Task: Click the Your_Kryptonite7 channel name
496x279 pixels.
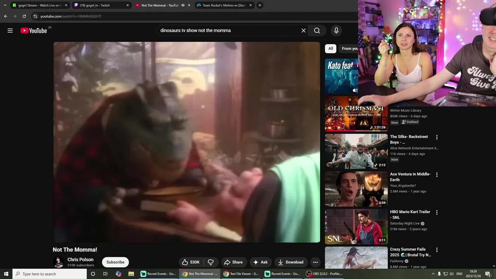Action: (x=403, y=186)
